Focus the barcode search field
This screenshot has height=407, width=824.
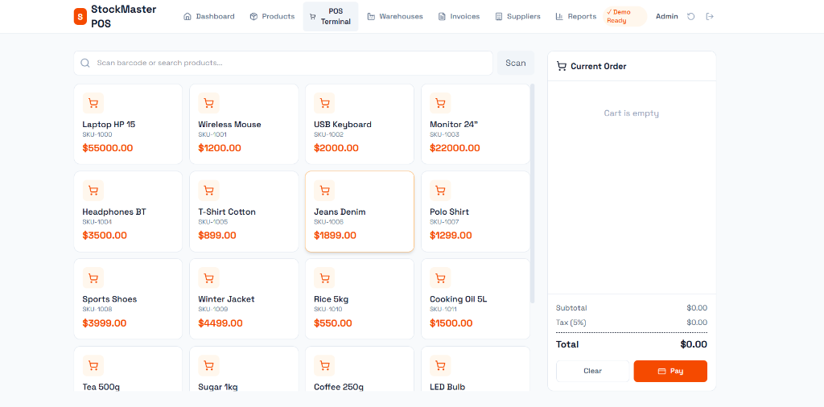point(290,63)
